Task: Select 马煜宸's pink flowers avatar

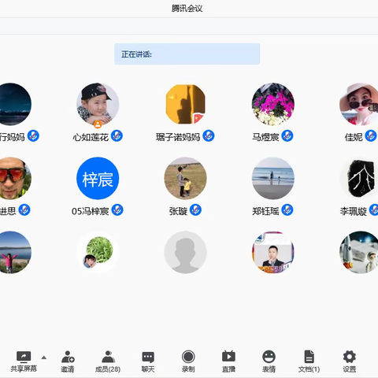Action: click(x=273, y=104)
